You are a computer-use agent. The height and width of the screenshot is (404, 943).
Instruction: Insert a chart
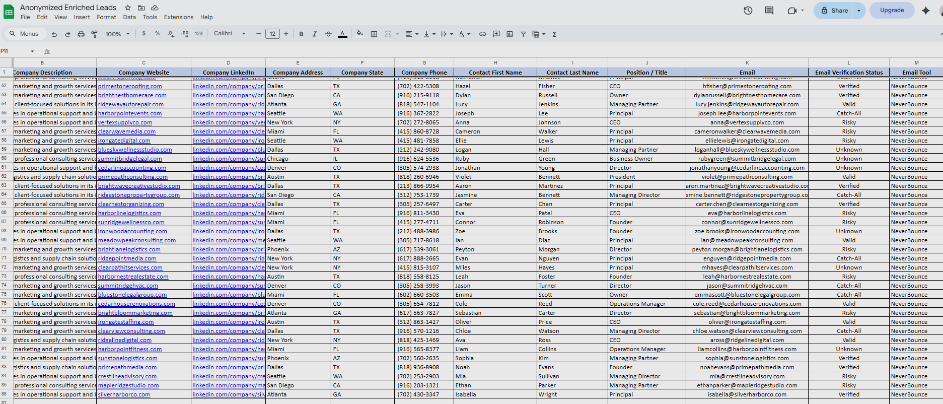(x=510, y=34)
